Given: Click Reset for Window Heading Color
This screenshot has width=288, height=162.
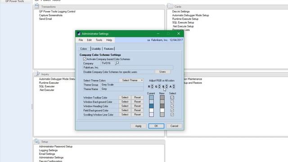Looking at the screenshot, I should [x=137, y=106].
